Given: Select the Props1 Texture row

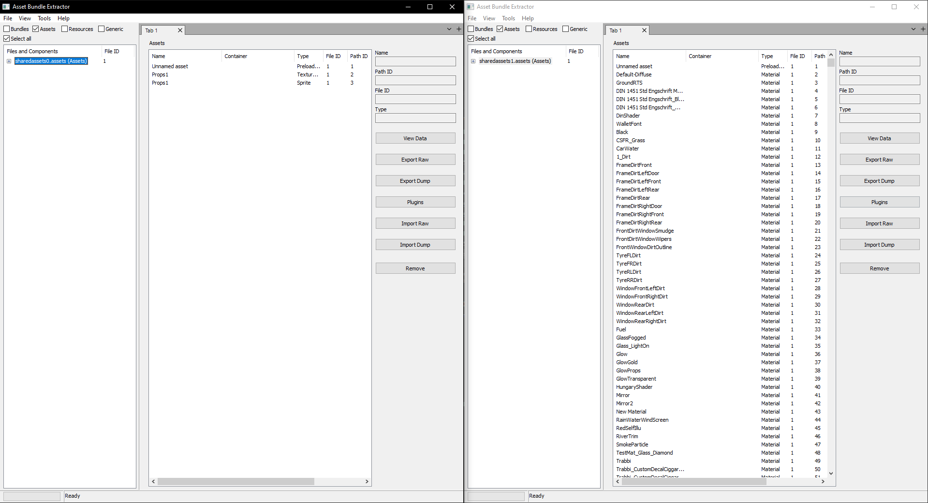Looking at the screenshot, I should pyautogui.click(x=260, y=74).
